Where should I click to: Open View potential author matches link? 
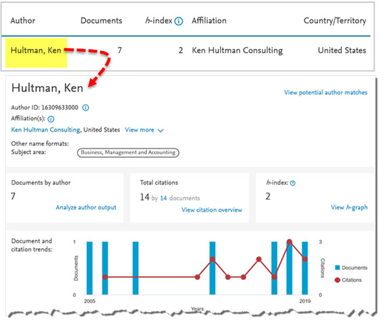326,92
